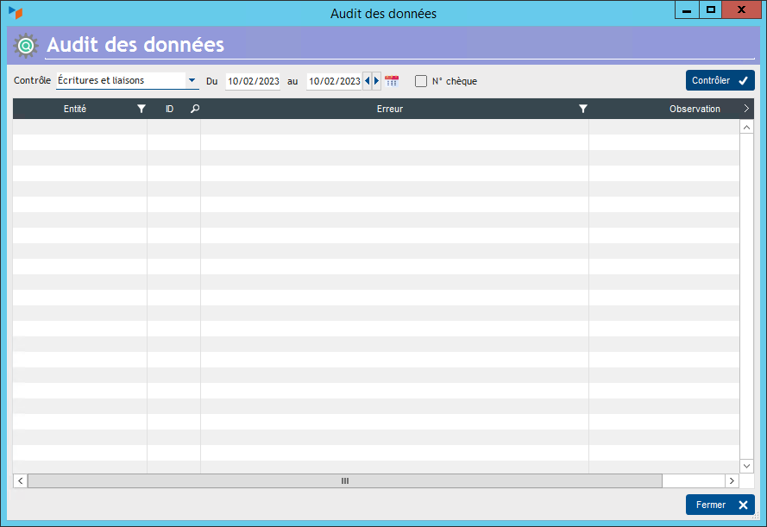Open the calendar date picker icon

(x=392, y=81)
